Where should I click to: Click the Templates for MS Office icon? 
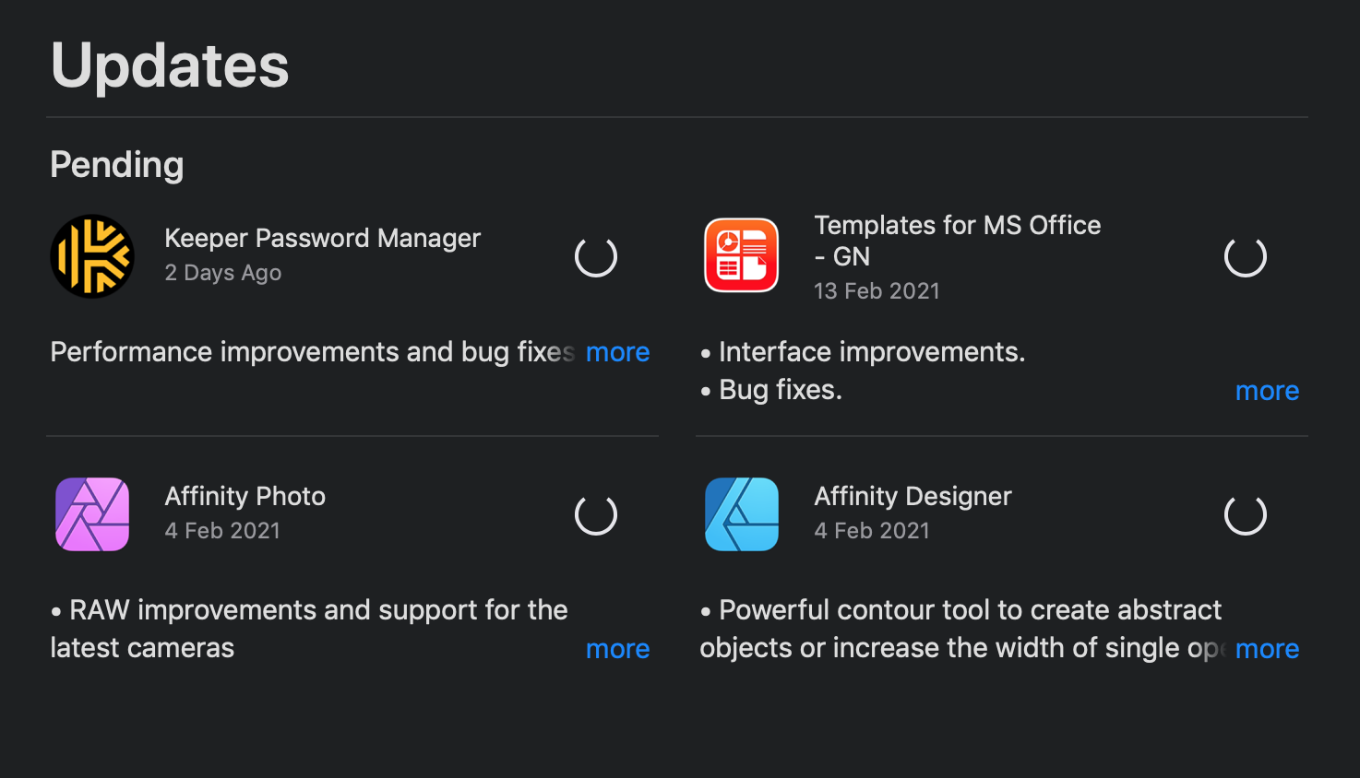[x=742, y=255]
